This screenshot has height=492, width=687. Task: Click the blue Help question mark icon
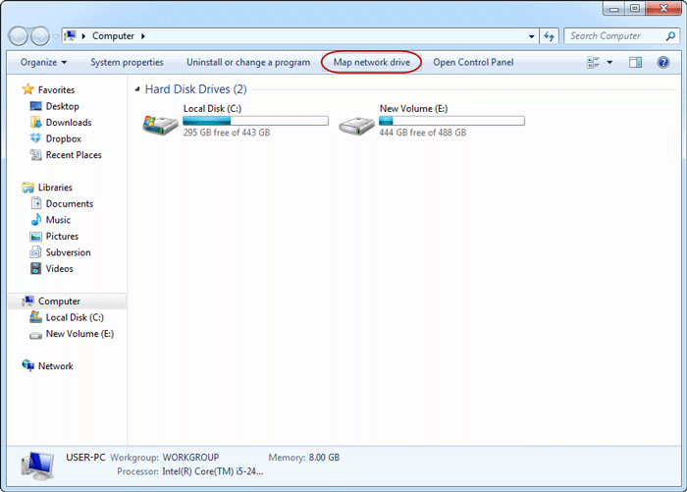point(663,62)
